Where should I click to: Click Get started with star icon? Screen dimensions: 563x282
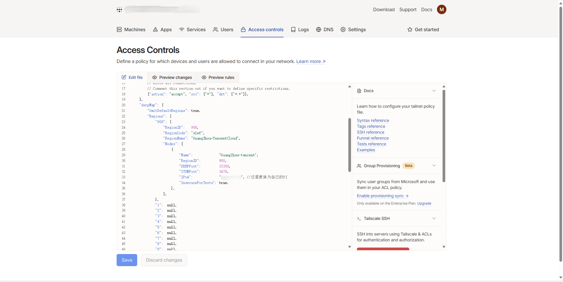pyautogui.click(x=423, y=29)
